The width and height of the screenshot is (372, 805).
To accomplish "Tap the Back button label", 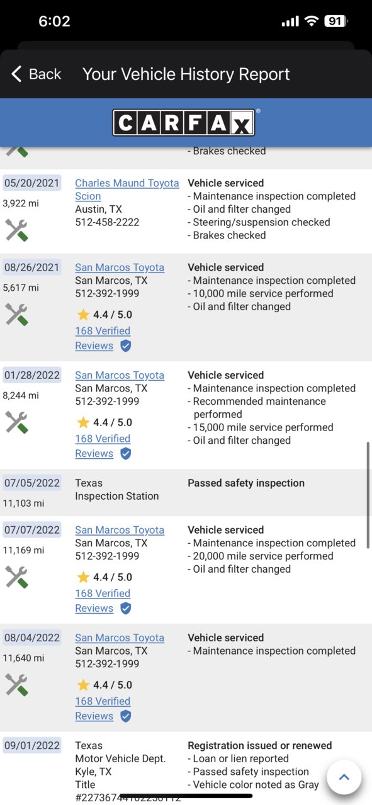I will click(45, 74).
